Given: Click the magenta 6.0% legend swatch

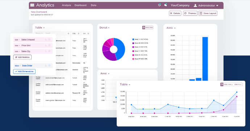Looking at the screenshot, I should pos(133,55).
